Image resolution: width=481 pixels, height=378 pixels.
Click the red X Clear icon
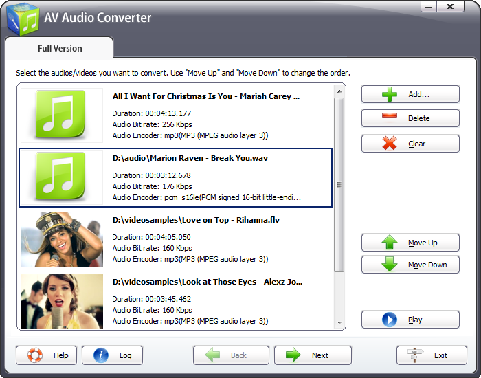tap(390, 143)
